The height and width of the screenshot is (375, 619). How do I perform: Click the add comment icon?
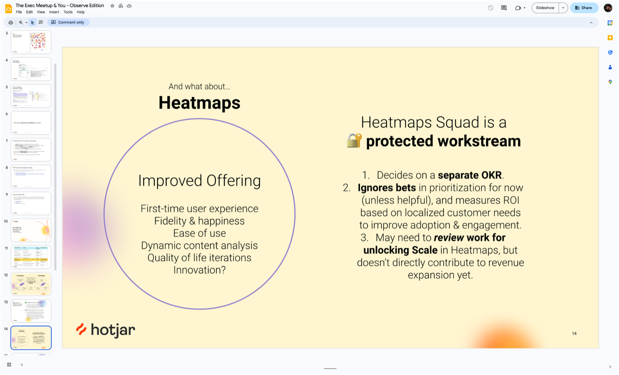click(x=41, y=22)
